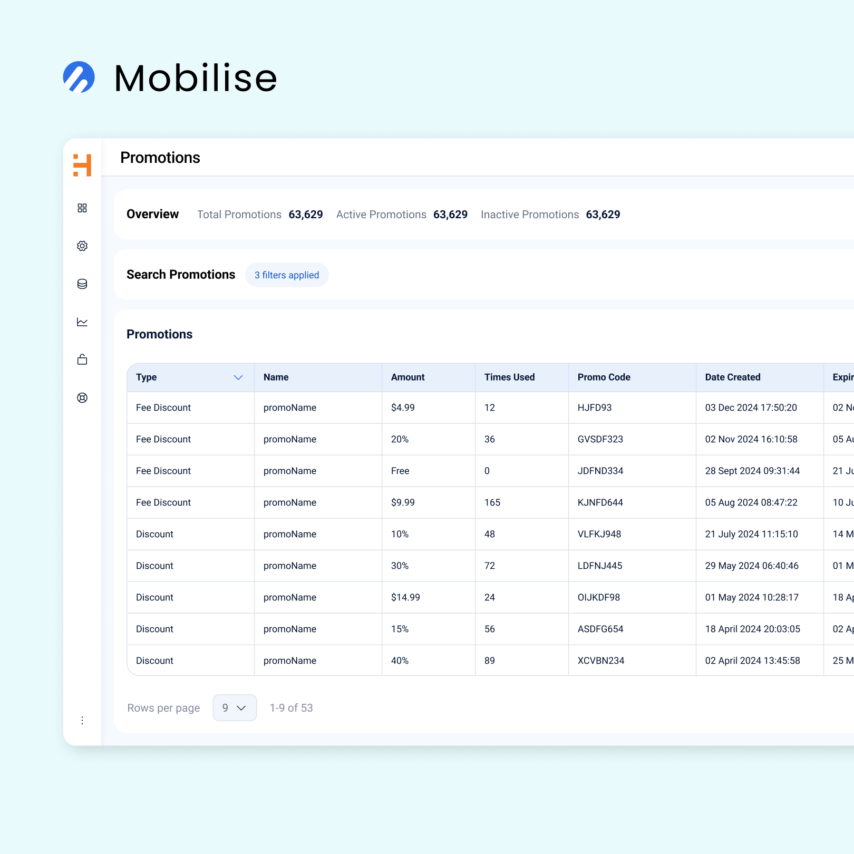Viewport: 854px width, 854px height.
Task: Click the vertical three-dots more icon
Action: pos(82,720)
